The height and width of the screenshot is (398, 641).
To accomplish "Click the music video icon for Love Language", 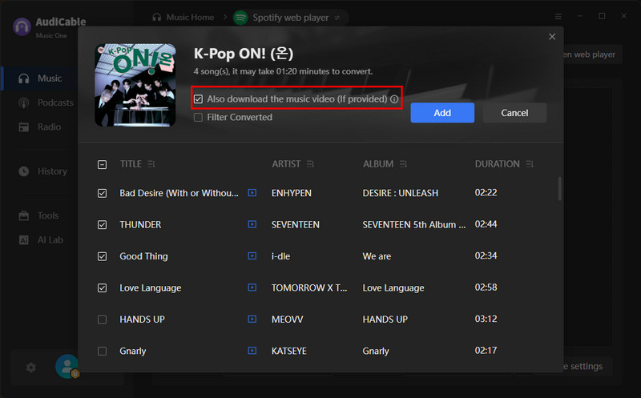I will click(252, 287).
